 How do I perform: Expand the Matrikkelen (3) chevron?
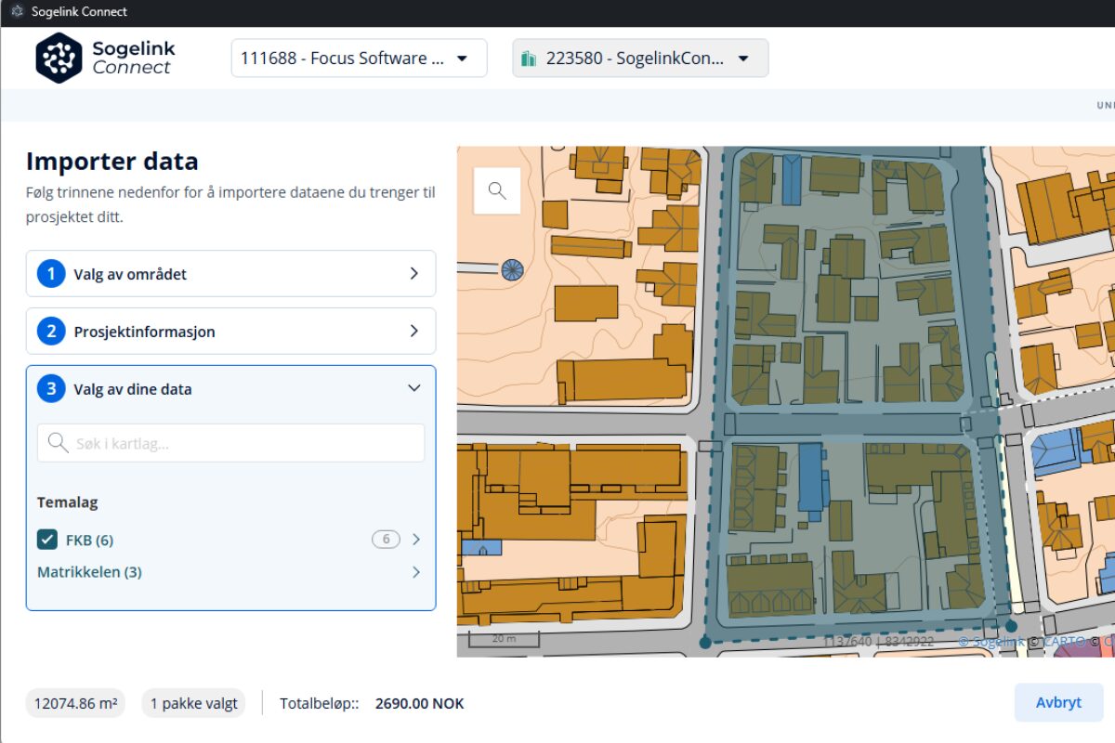click(415, 572)
